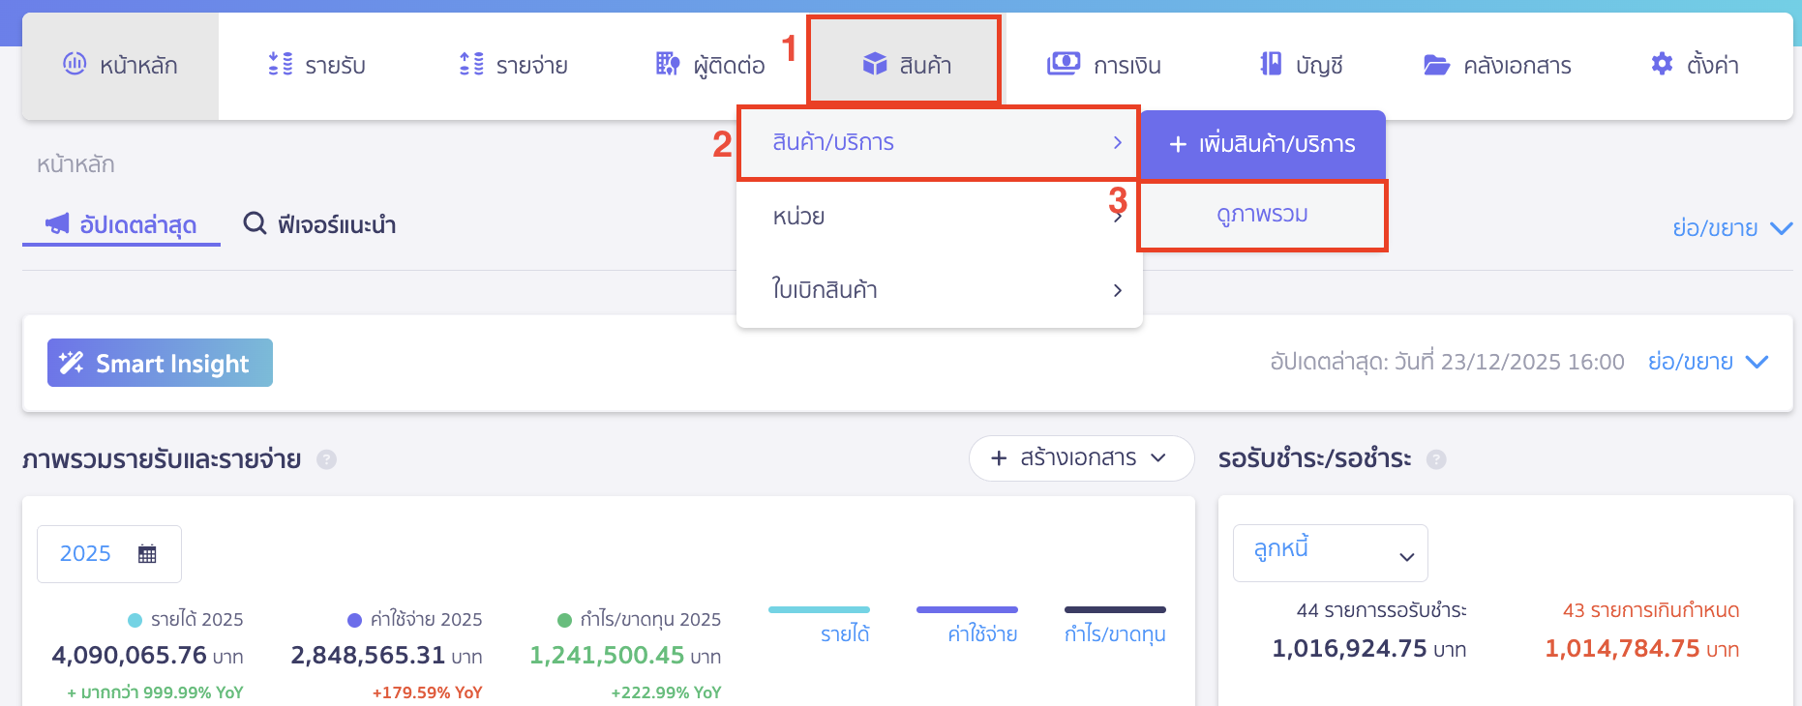The image size is (1802, 706).
Task: Click the ตั้งค่า settings gear icon
Action: click(1661, 64)
